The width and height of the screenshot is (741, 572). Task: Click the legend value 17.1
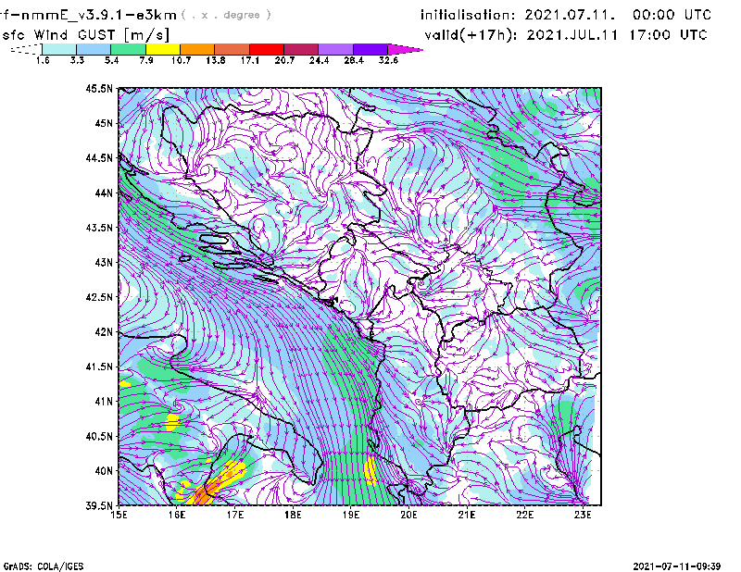[x=250, y=60]
